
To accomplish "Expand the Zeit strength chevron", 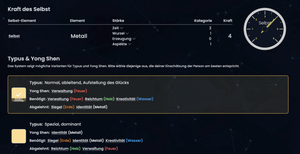I will point(122,28).
